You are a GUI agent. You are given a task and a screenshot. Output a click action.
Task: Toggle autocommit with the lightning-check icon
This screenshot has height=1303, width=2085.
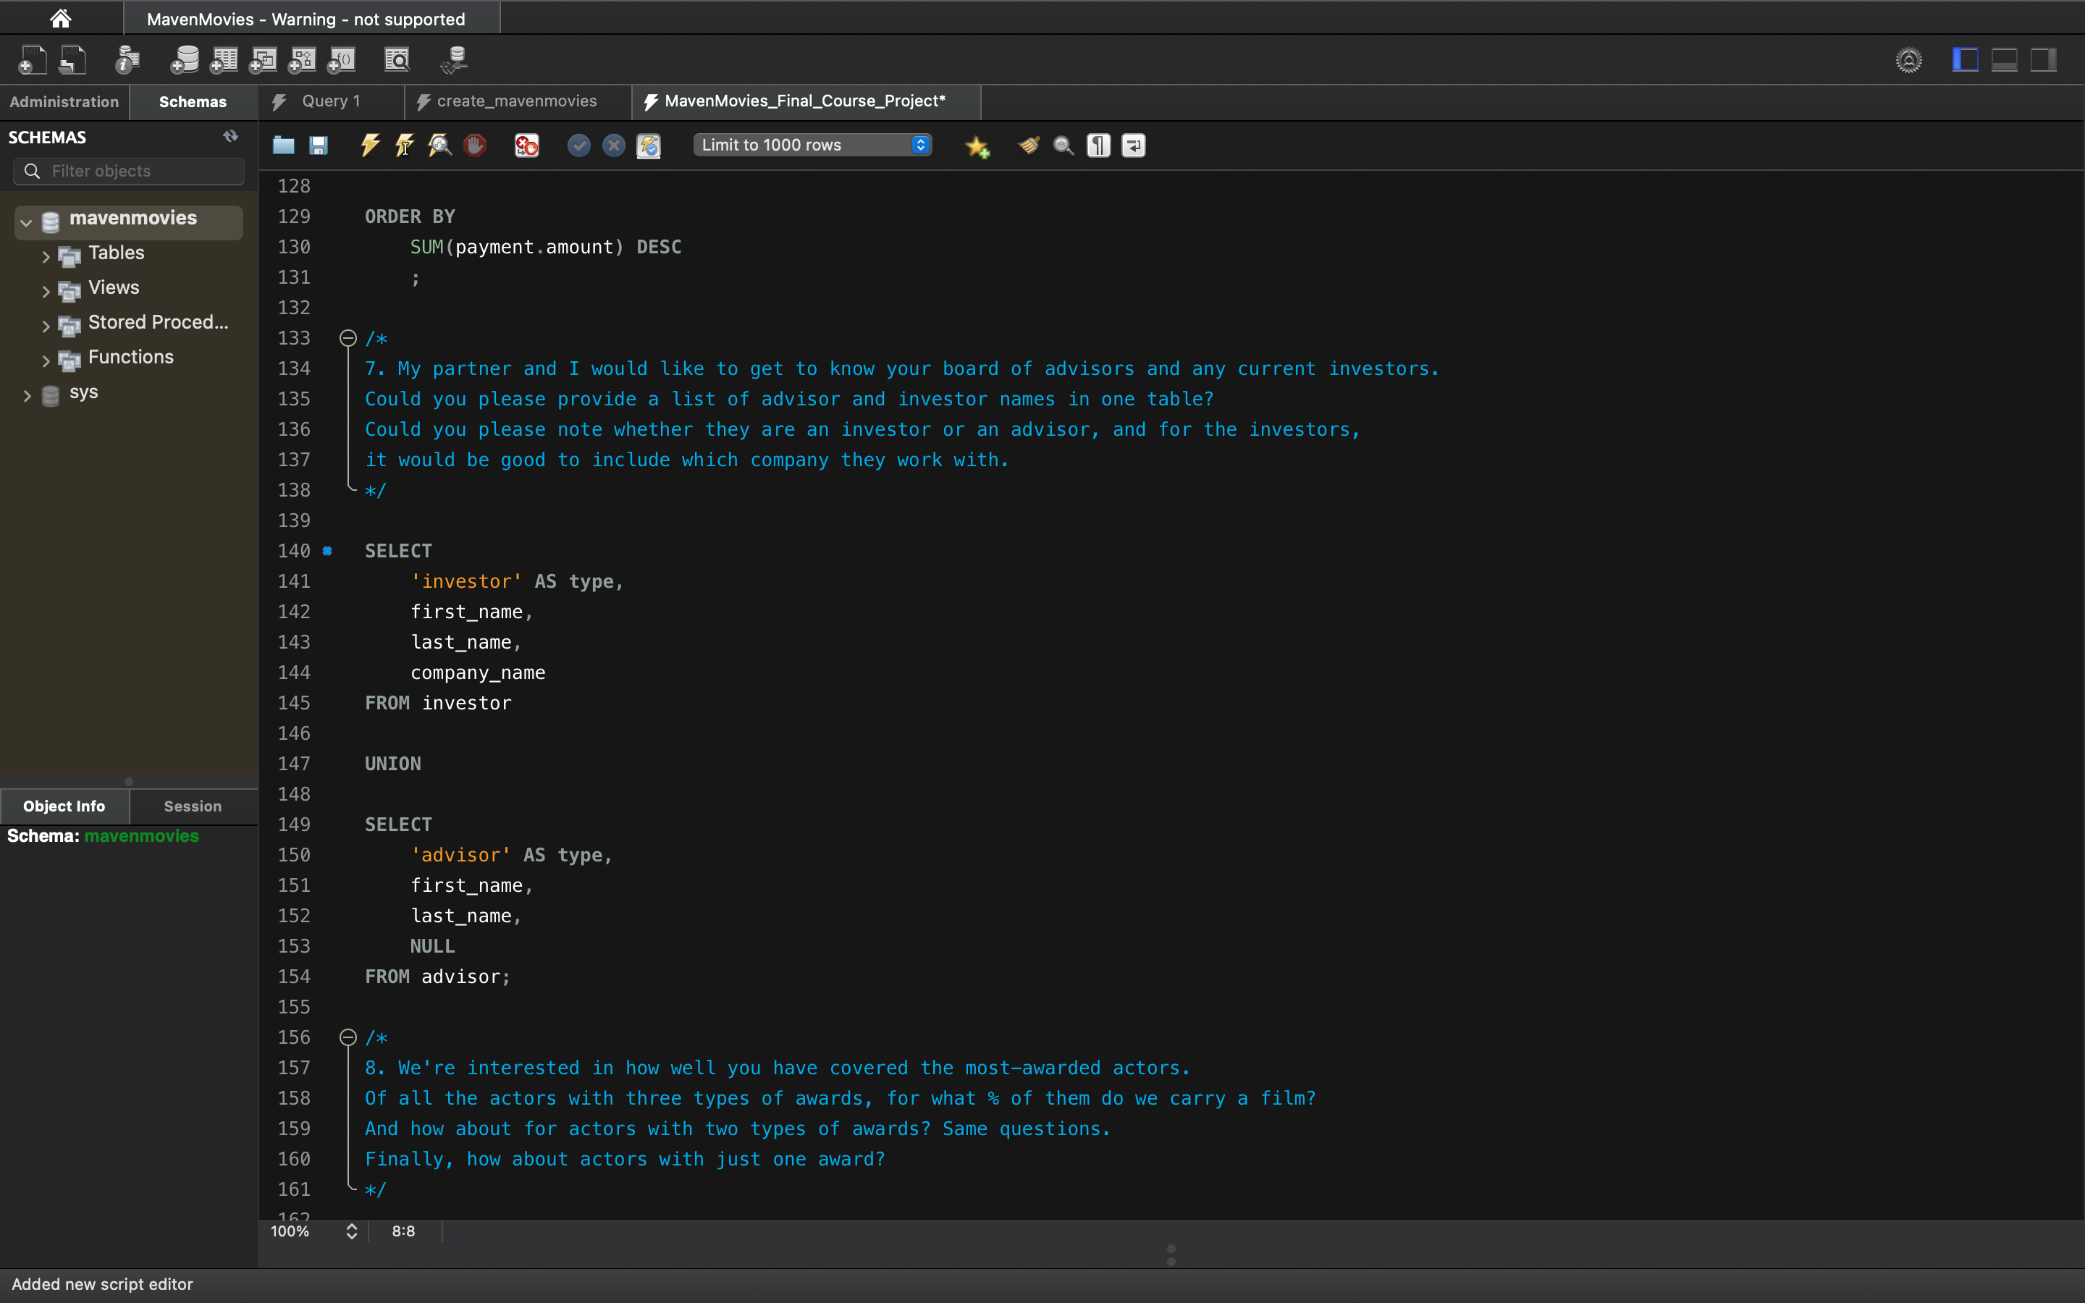(x=649, y=145)
